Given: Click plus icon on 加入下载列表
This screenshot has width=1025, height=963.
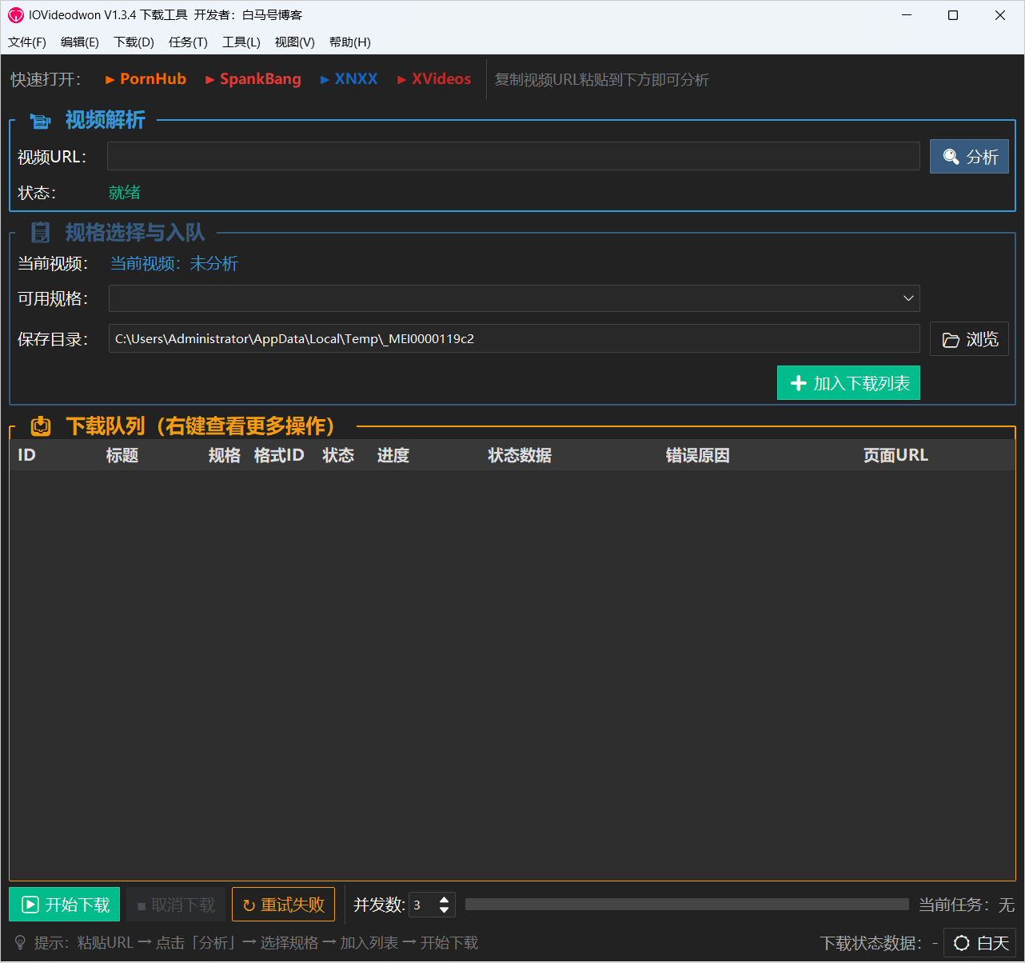Looking at the screenshot, I should click(x=798, y=384).
